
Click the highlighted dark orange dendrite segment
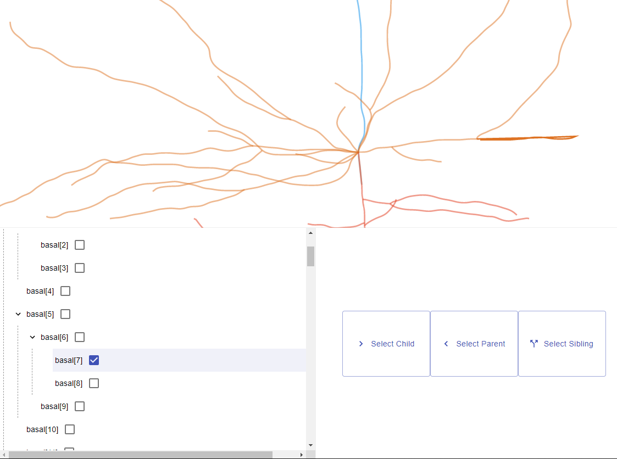tap(527, 138)
